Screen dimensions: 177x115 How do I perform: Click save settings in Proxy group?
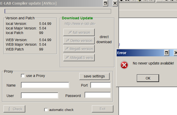[x=94, y=76]
